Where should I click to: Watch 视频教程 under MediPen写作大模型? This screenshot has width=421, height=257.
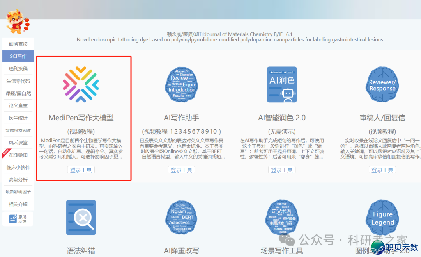click(x=81, y=132)
